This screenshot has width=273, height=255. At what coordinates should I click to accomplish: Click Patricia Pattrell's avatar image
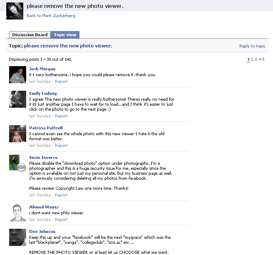(x=17, y=134)
